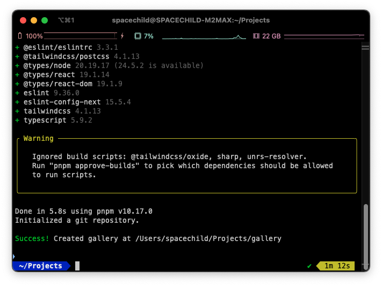Click the yellow Warning box title

[x=39, y=138]
